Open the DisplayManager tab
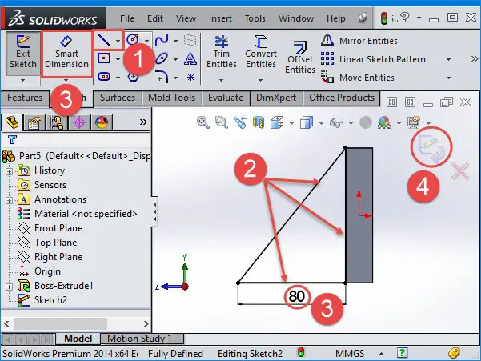481x361 pixels. coord(102,122)
